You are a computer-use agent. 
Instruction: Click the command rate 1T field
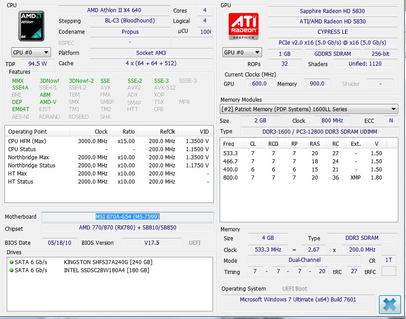tap(389, 260)
